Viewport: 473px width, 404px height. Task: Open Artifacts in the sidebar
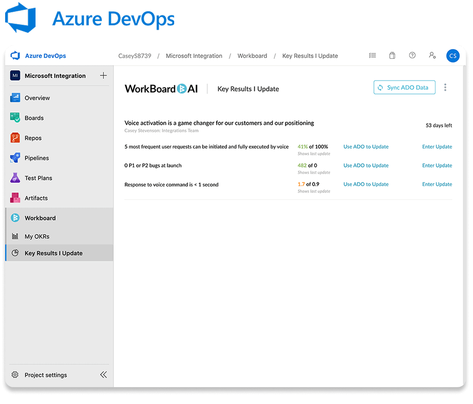(59, 198)
